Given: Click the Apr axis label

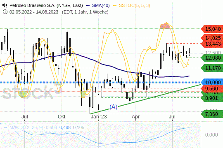Looking at the screenshot, I should tap(135, 117).
